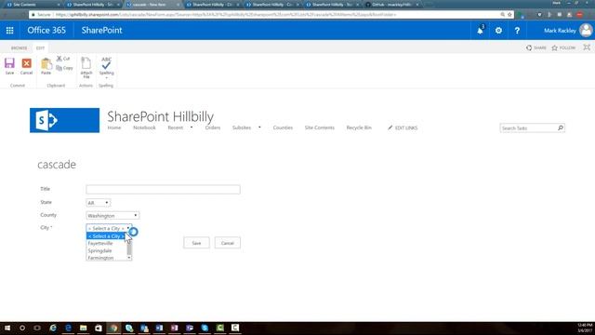The height and width of the screenshot is (335, 595).
Task: Open the County dropdown showing Washington
Action: [x=112, y=215]
